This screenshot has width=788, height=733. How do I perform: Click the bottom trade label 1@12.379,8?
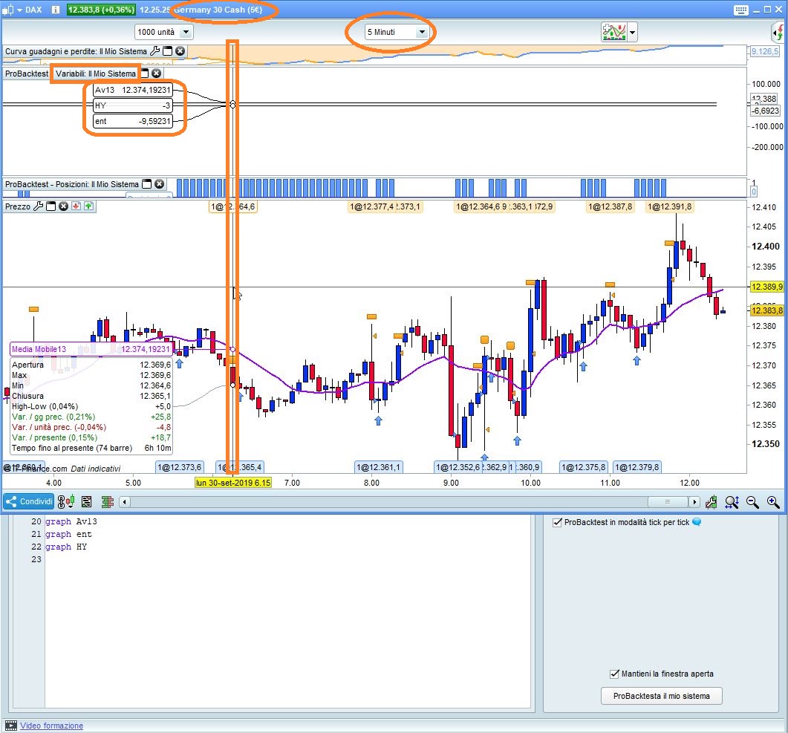click(636, 467)
